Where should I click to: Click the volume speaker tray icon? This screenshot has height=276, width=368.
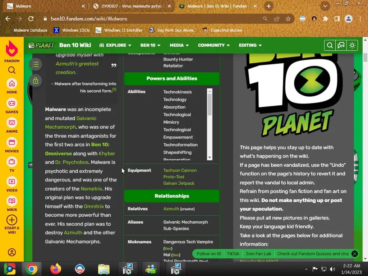(x=332, y=269)
